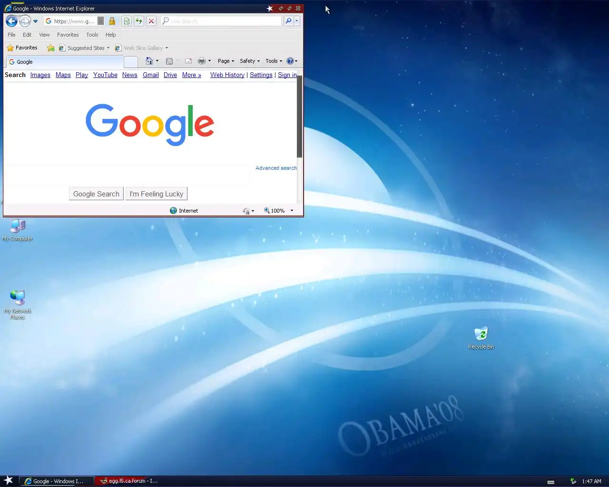
Task: Open the Favorites star button
Action: click(x=22, y=48)
